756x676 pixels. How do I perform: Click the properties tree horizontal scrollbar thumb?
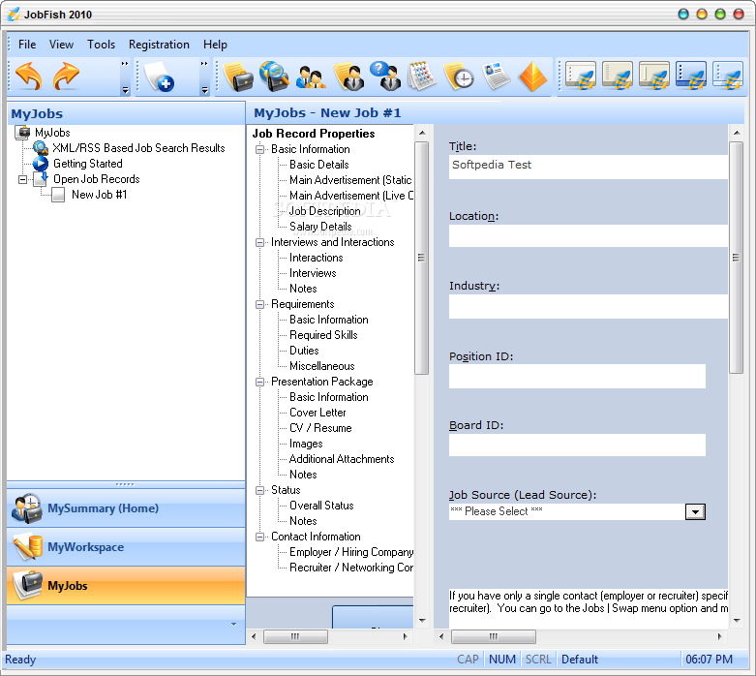[295, 636]
